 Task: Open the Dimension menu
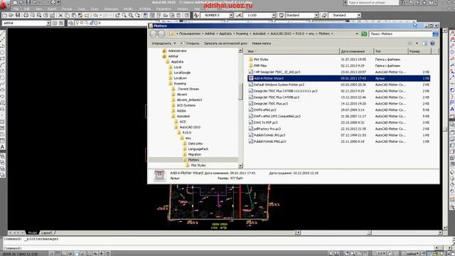tap(111, 9)
